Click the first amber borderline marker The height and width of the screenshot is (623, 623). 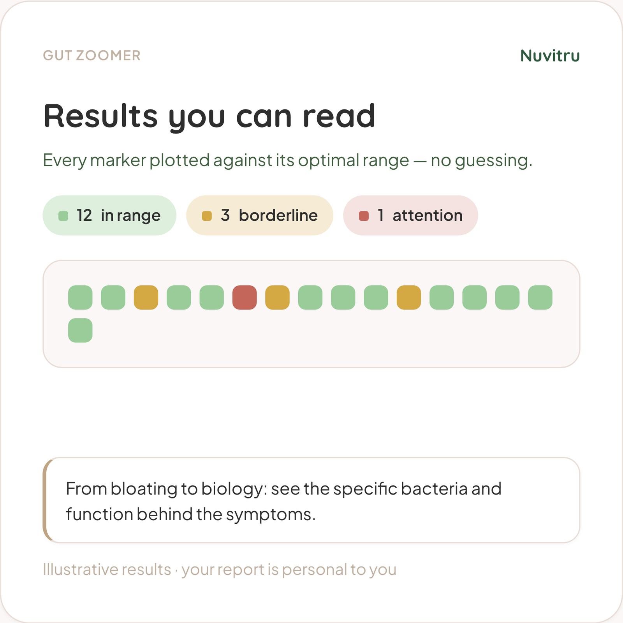[x=146, y=297]
